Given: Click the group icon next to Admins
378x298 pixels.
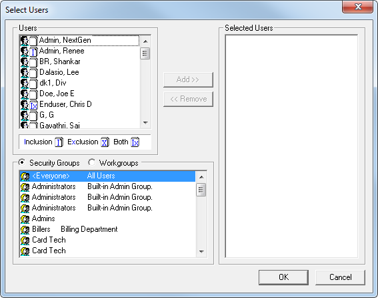Looking at the screenshot, I should pos(25,219).
